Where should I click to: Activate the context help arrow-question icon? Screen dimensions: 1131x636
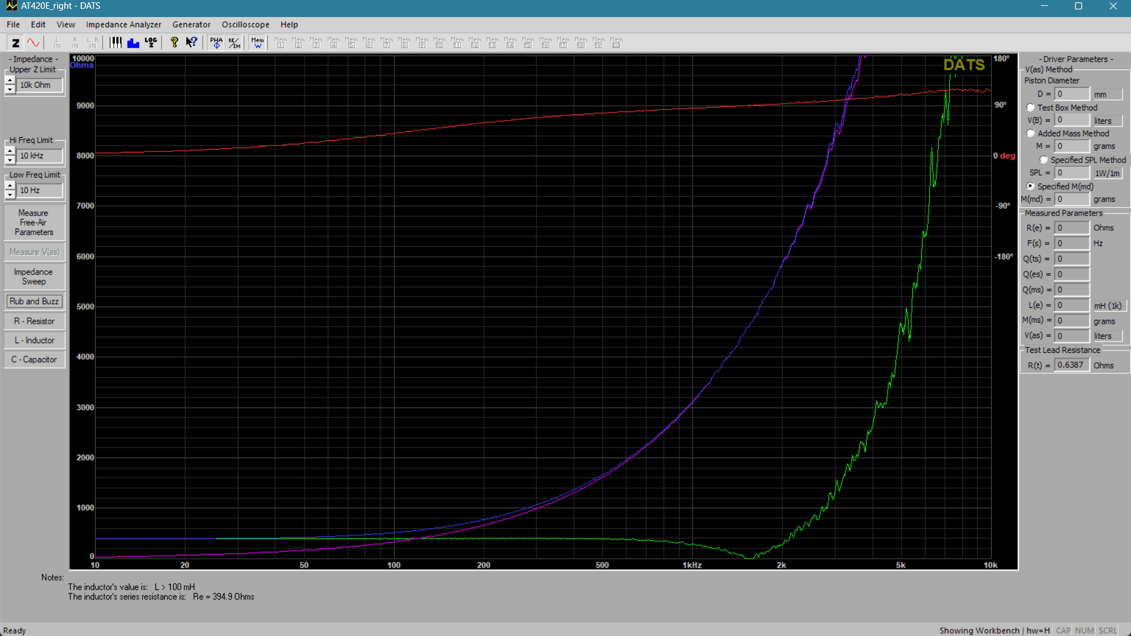point(191,42)
